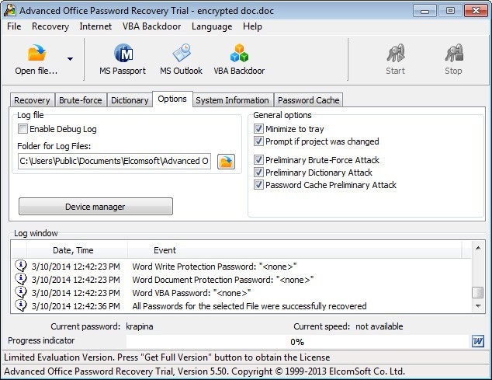The image size is (492, 380).
Task: Click the current speed value not available
Action: pos(379,326)
